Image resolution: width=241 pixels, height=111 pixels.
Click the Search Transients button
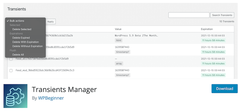click(x=222, y=15)
